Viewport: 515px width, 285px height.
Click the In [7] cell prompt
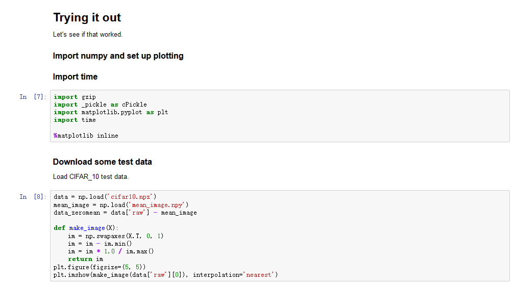click(x=33, y=97)
